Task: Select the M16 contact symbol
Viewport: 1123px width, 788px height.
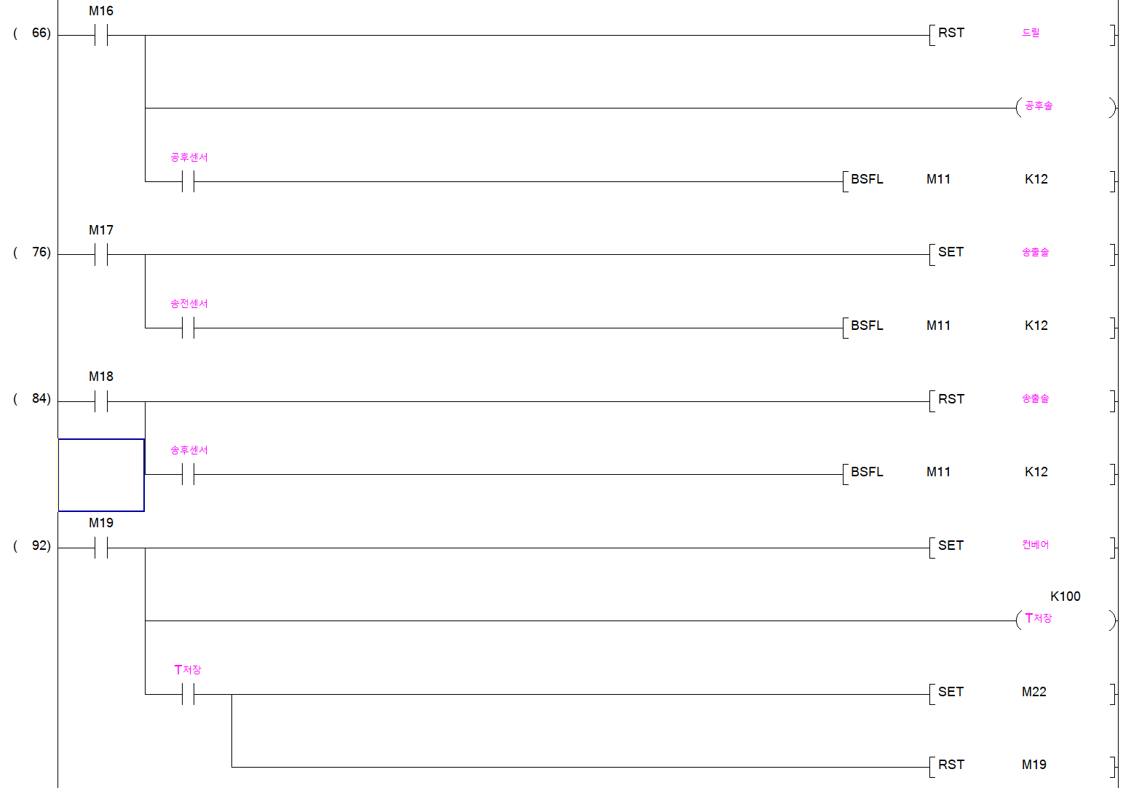Action: pos(101,35)
